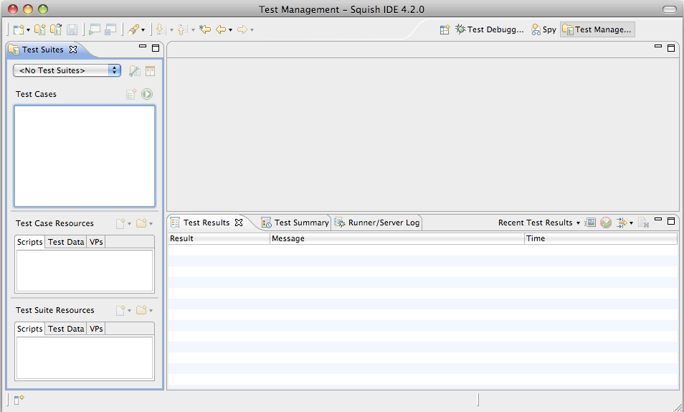
Task: Click the Result column header
Action: point(219,238)
